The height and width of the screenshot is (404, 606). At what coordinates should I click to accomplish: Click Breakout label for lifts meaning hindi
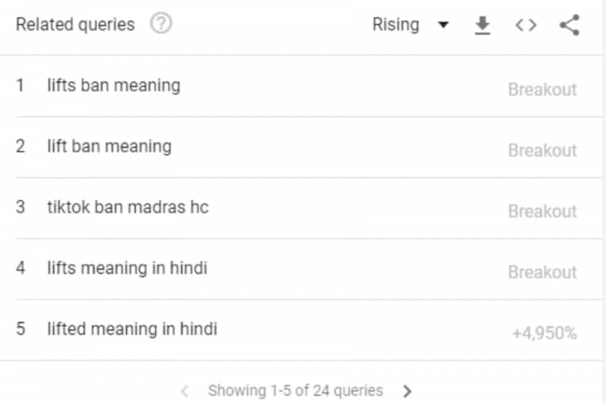point(542,272)
